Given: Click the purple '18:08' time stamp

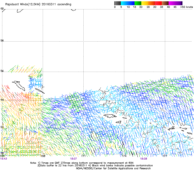Looking at the screenshot, I should (x=143, y=159).
